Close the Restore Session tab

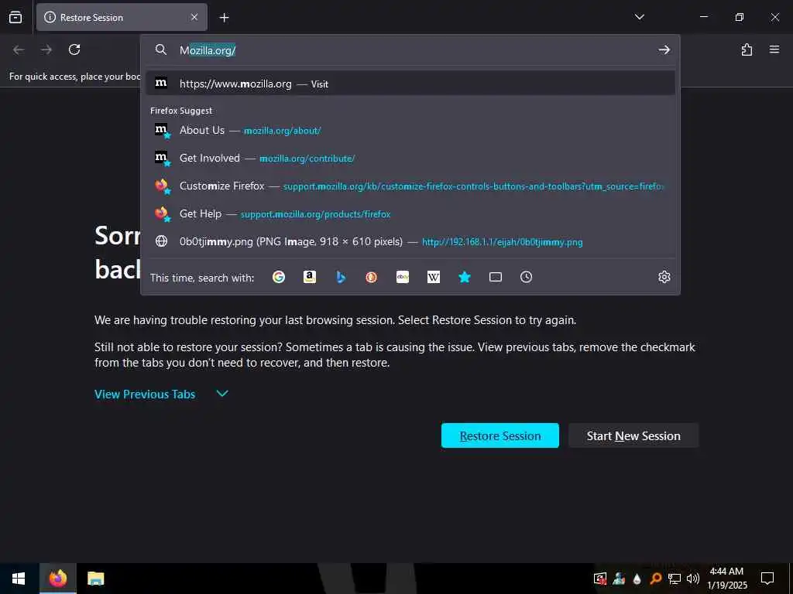click(x=194, y=17)
